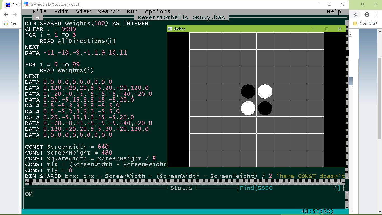Click the back arrow beside the file title
The image size is (382, 215).
38,17
